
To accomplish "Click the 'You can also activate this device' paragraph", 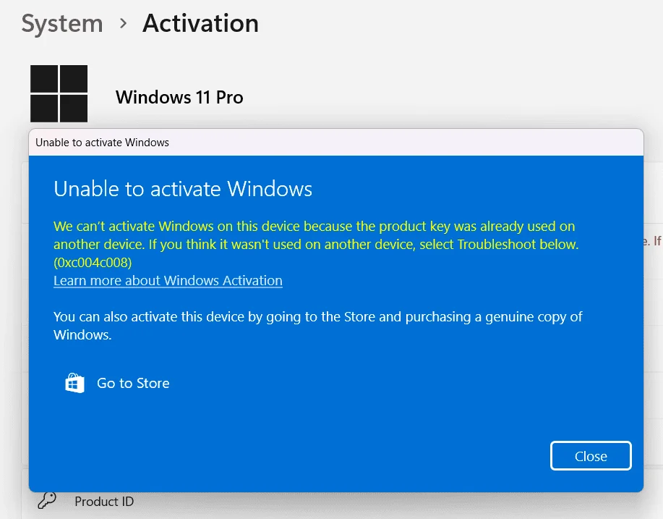I will (x=317, y=326).
